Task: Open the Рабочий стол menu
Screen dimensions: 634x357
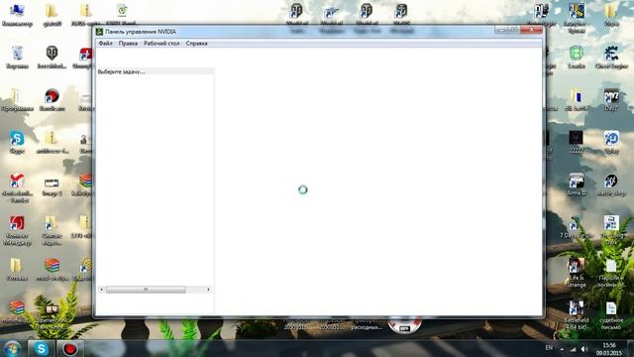Action: (x=161, y=44)
